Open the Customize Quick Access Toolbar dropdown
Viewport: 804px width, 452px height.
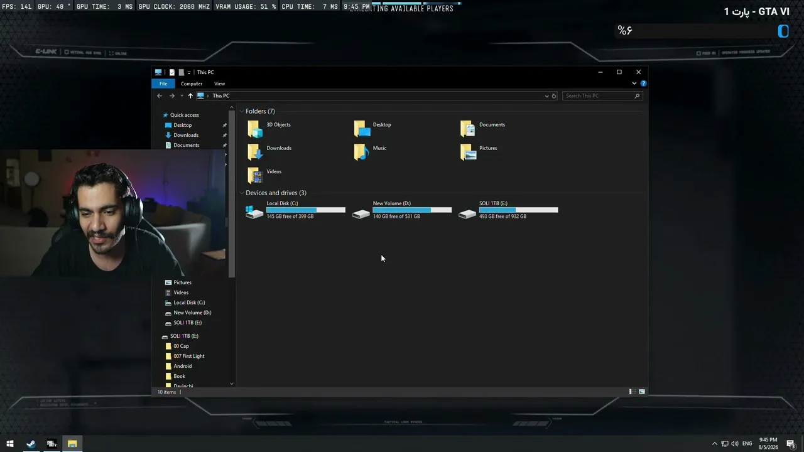click(189, 72)
